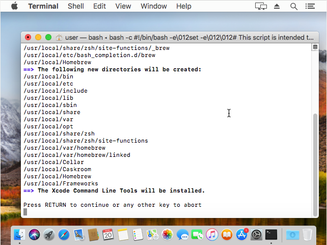The height and width of the screenshot is (245, 327).
Task: Open the Help menu
Action: point(183,6)
